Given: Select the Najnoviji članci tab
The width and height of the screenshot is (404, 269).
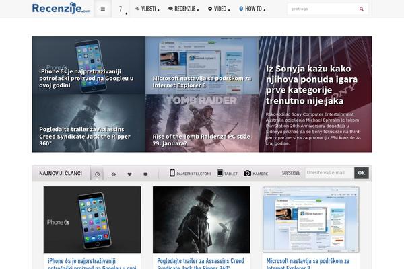Looking at the screenshot, I should [x=61, y=174].
